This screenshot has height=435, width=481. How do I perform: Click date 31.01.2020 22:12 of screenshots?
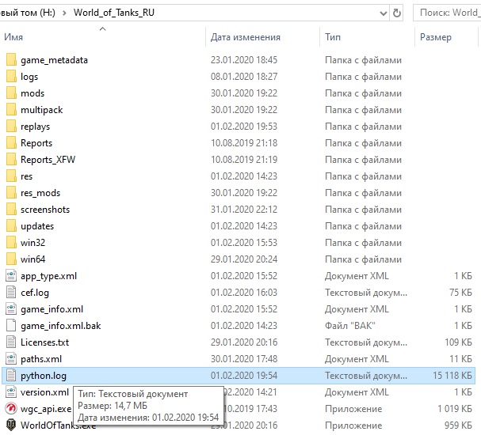[x=244, y=209]
